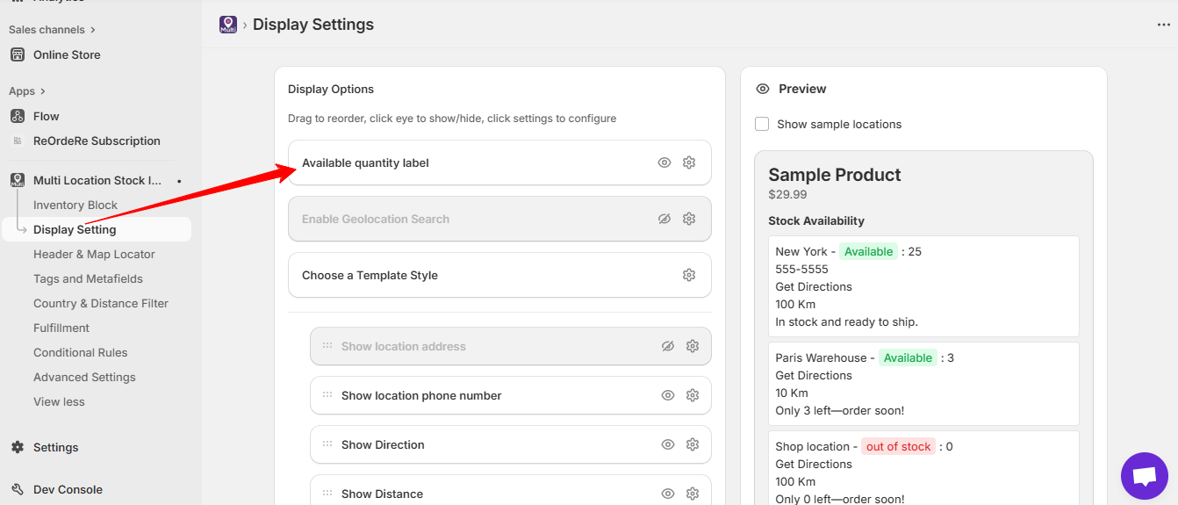Image resolution: width=1178 pixels, height=505 pixels.
Task: Open the Online Store sales channel
Action: 67,54
